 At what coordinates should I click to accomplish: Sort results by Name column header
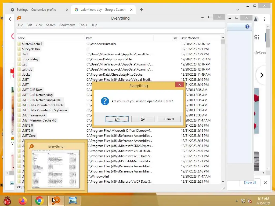pos(50,38)
